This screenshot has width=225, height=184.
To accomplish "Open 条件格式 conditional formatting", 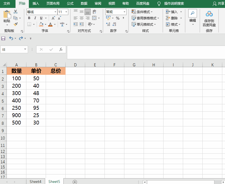I will [142, 12].
